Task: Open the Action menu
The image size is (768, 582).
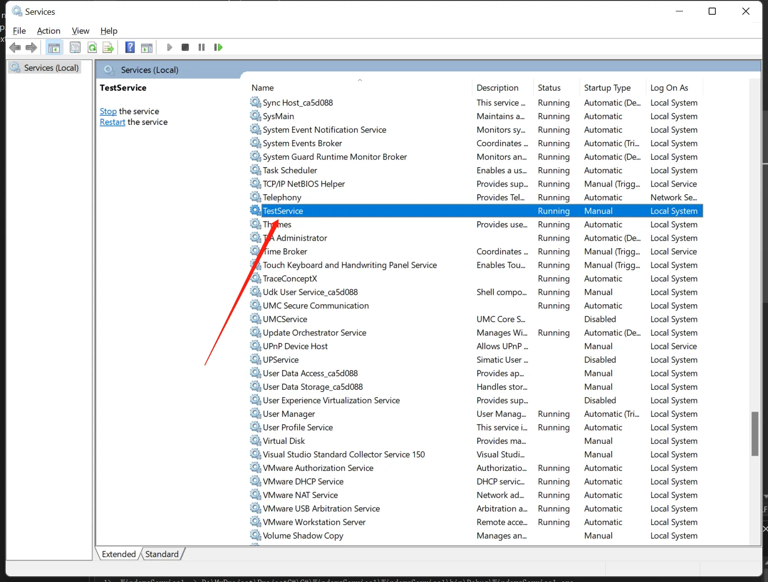Action: point(48,31)
